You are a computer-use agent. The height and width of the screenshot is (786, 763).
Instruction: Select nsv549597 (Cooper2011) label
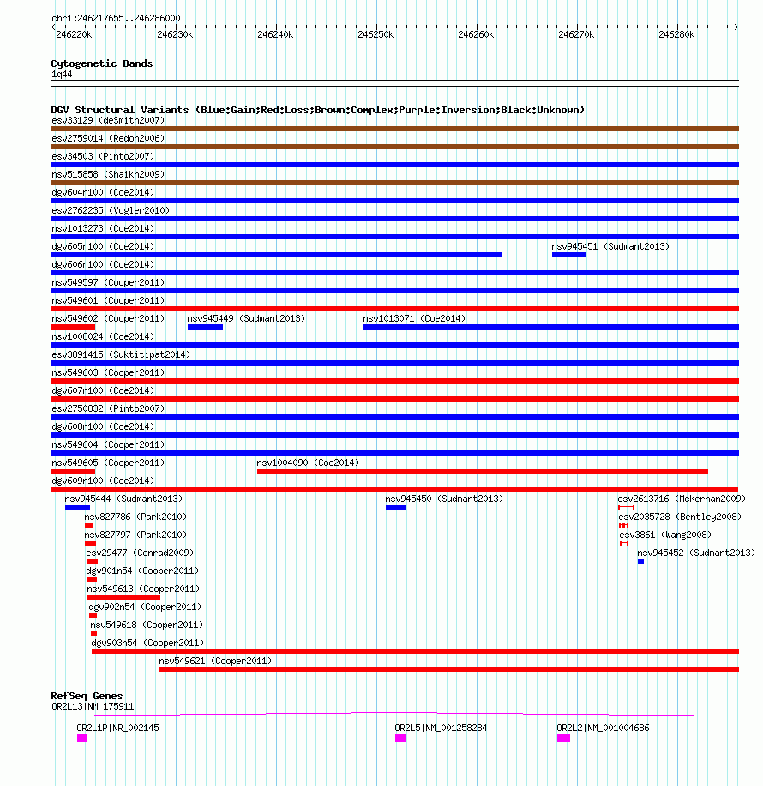[x=108, y=282]
